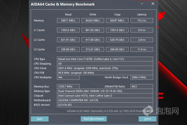
Task: Click the BIOS Version label
Action: [42, 105]
